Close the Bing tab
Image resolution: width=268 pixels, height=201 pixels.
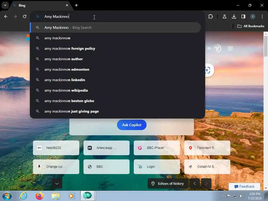click(x=67, y=5)
